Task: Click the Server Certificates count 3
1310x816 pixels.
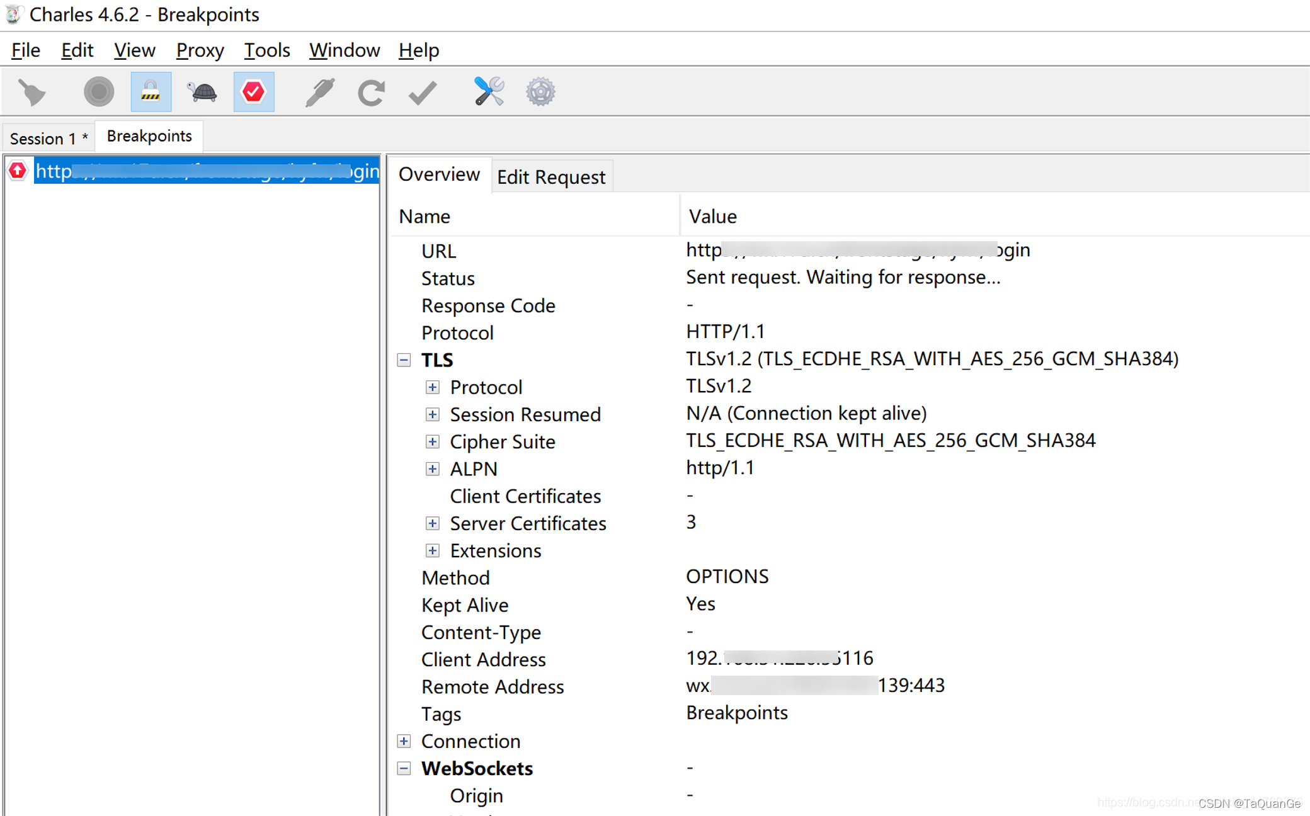Action: pos(691,522)
